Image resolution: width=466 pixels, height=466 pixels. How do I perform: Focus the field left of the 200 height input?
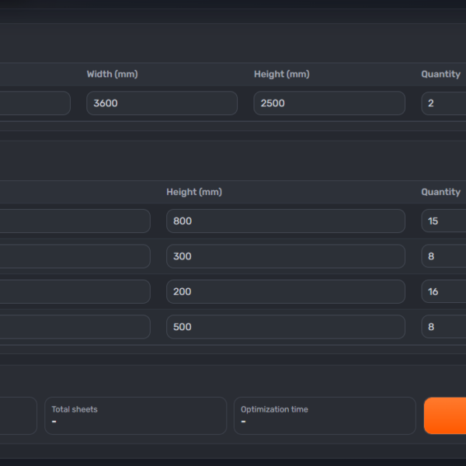pos(75,291)
